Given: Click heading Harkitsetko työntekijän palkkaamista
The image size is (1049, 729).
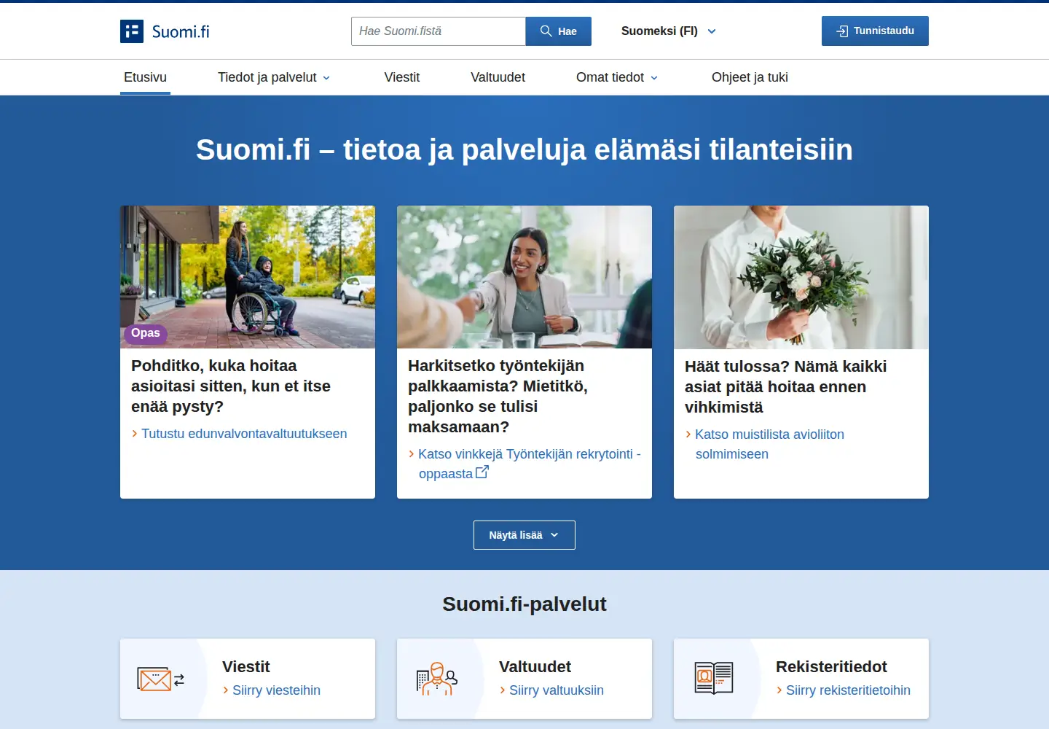Looking at the screenshot, I should [x=498, y=397].
